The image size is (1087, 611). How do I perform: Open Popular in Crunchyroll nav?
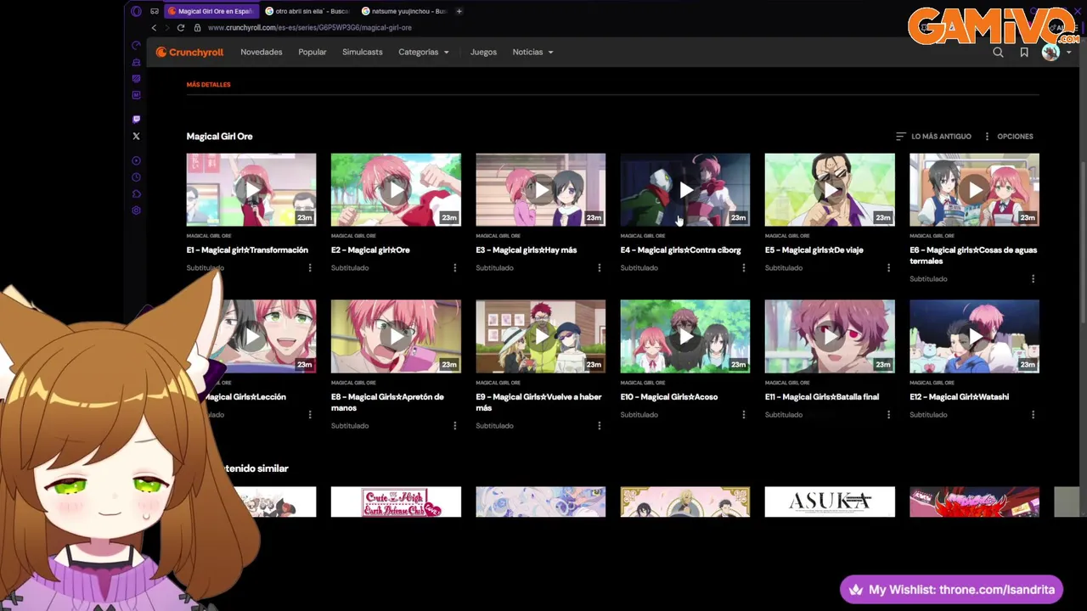pos(313,53)
